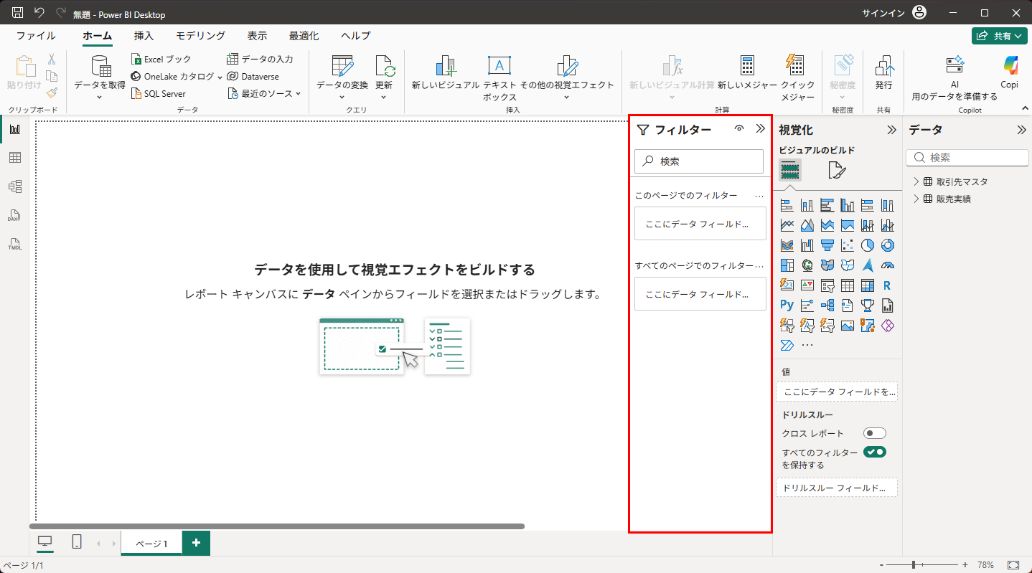1032x573 pixels.
Task: Choose the Python visual (Py)
Action: pos(787,306)
